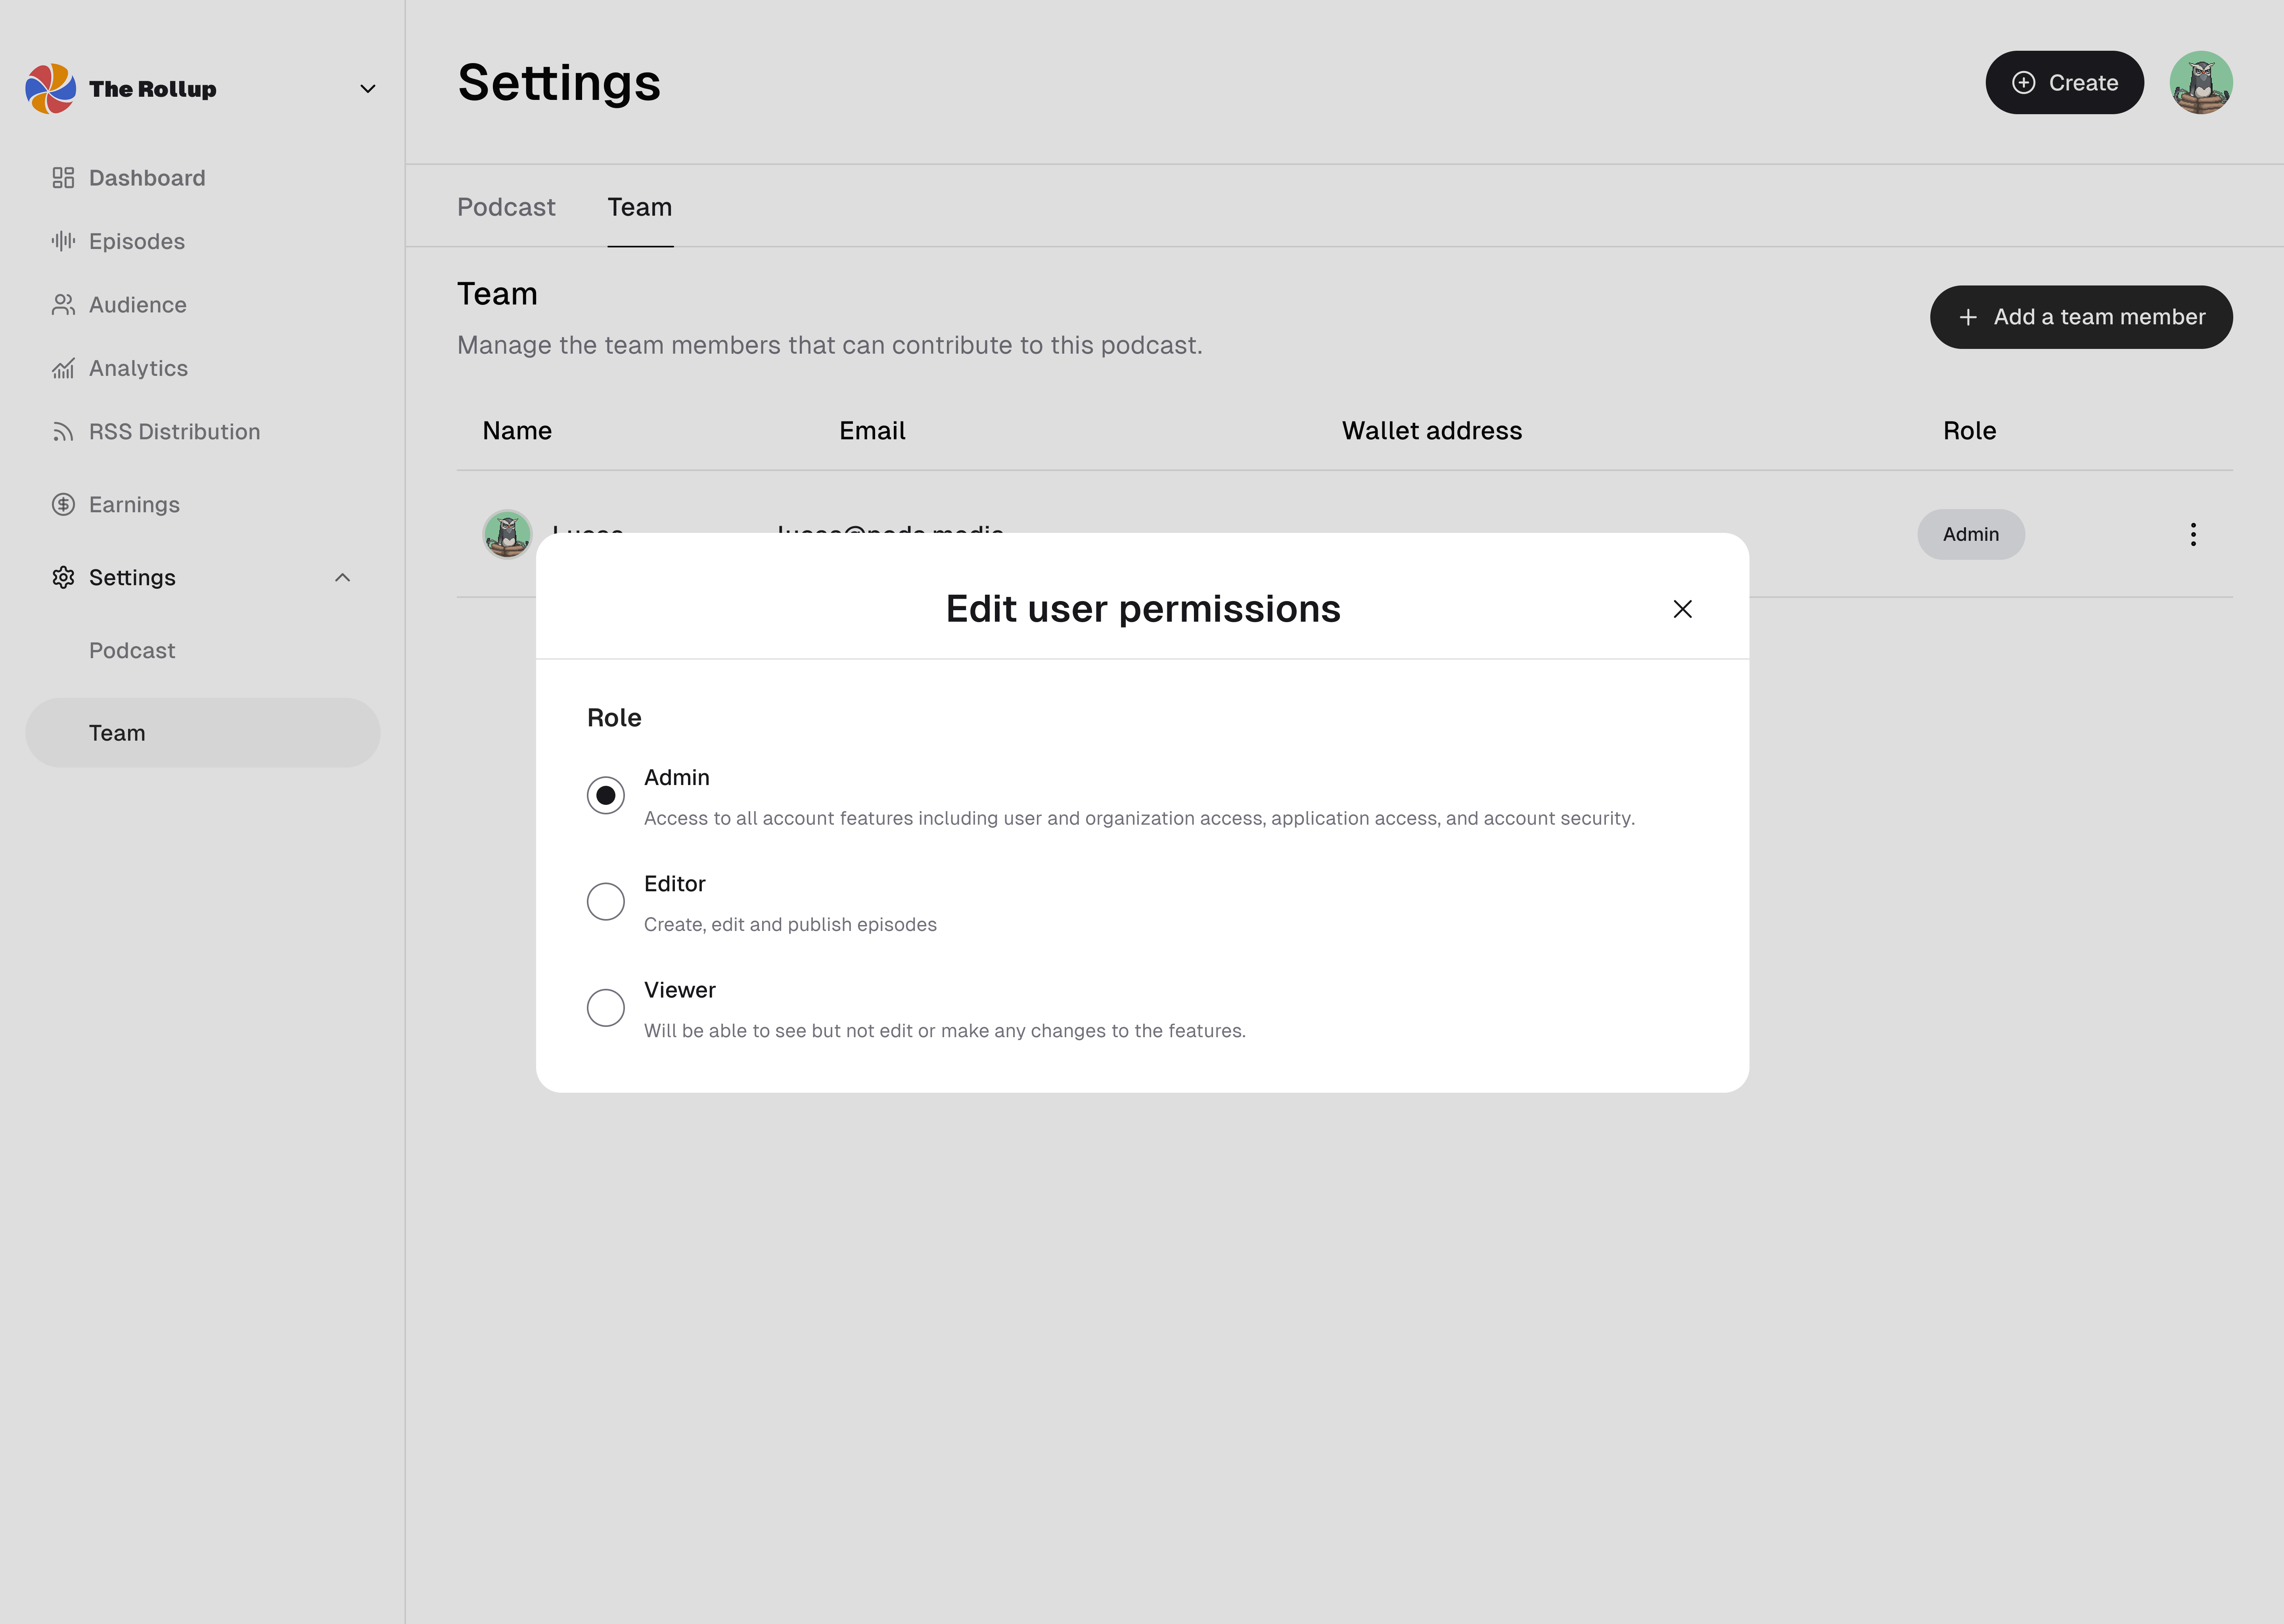
Task: Choose the Viewer role
Action: coord(605,1007)
